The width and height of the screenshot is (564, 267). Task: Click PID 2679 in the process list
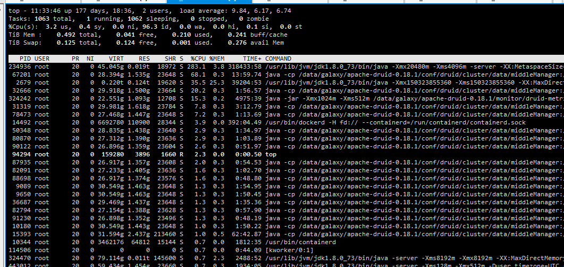23,82
